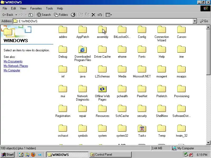
Task: Launch Firefox from quick launch
Action: point(33,155)
